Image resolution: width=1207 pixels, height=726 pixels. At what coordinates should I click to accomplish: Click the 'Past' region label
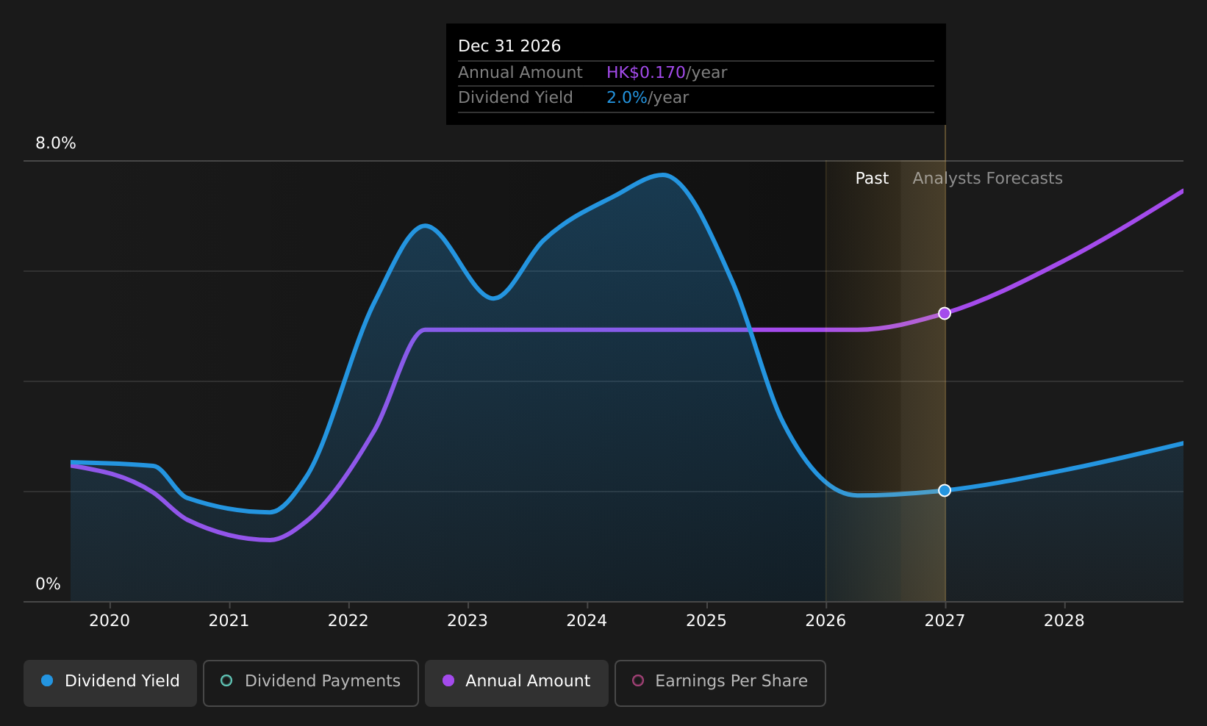click(872, 179)
